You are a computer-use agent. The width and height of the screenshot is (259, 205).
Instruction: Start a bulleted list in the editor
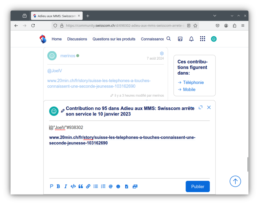(96, 187)
